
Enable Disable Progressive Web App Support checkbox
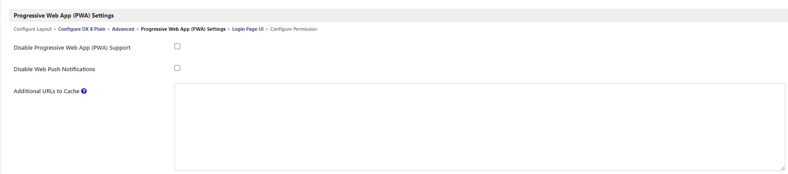(177, 46)
